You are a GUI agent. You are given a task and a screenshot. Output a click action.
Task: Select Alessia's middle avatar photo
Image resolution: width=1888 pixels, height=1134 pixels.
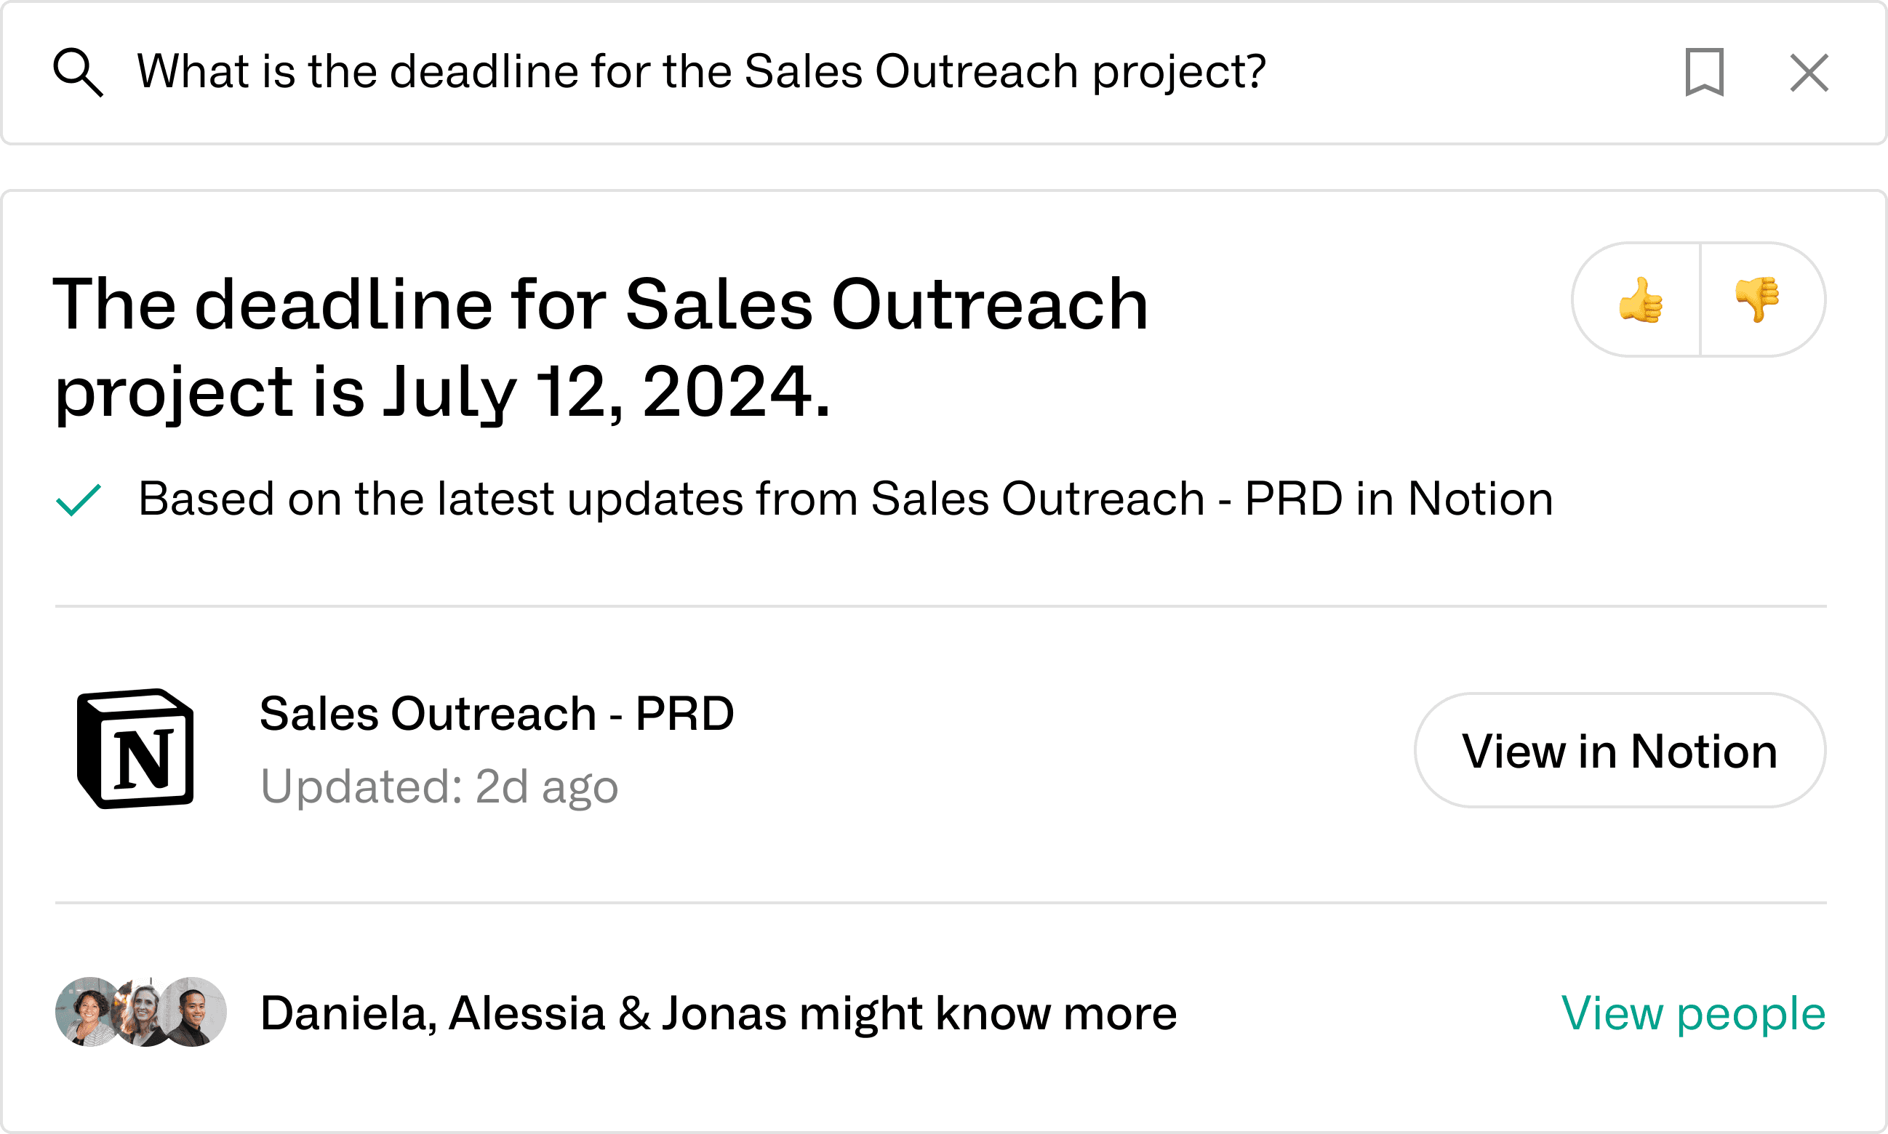pyautogui.click(x=143, y=1012)
